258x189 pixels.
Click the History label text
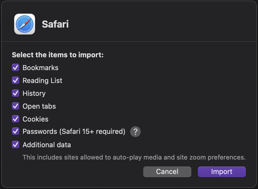(x=34, y=93)
